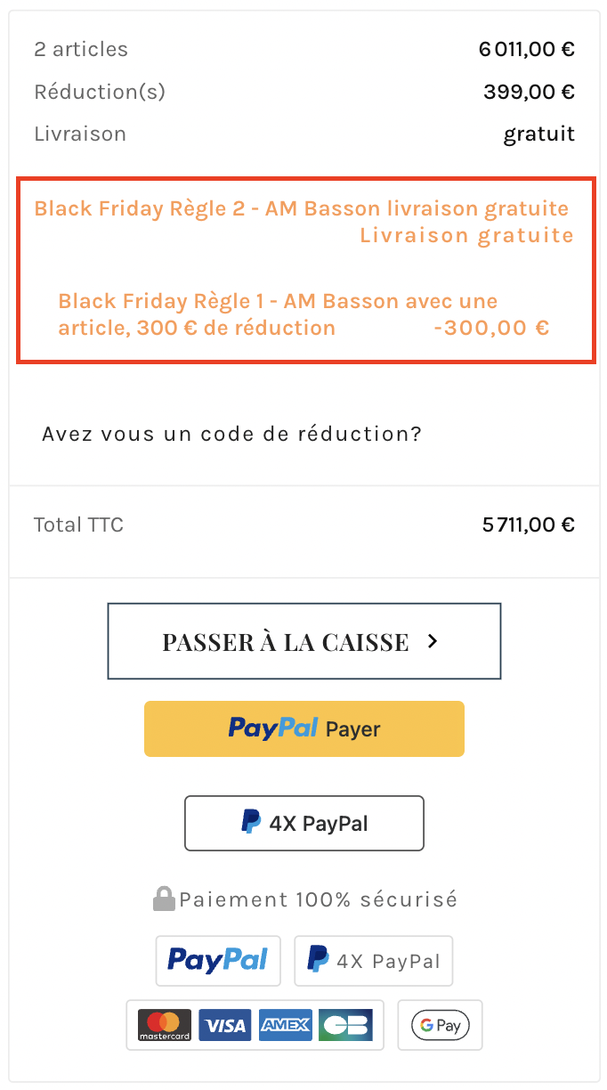
Task: Click the Paiement 100% sécurisé text
Action: point(318,899)
